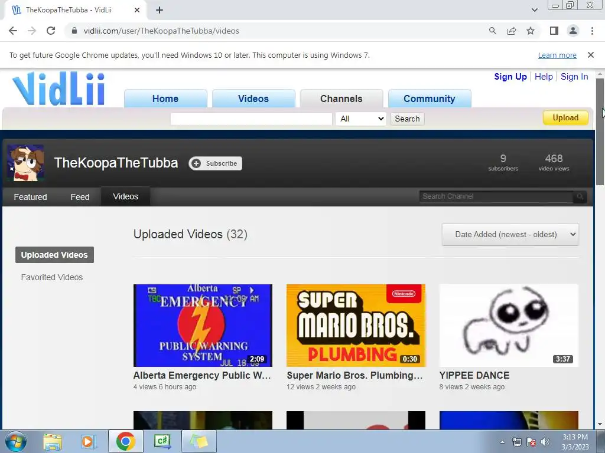Click the 9 subscribers counter
The image size is (605, 453).
[503, 163]
